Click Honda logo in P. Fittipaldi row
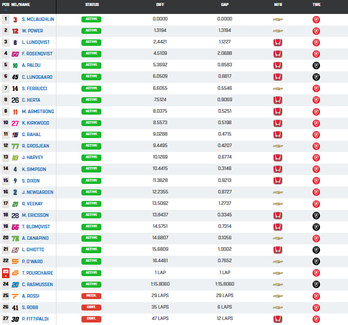348x325 pixels. [278, 319]
